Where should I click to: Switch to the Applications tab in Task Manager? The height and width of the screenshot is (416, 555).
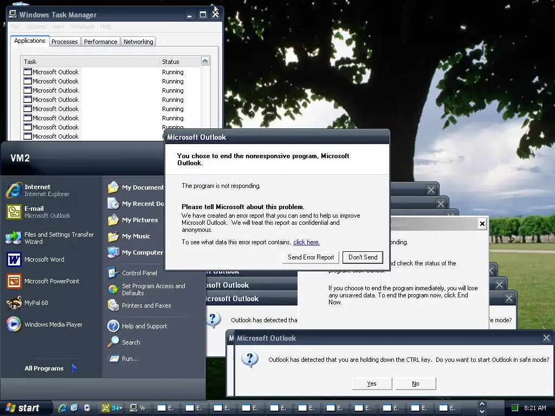(x=30, y=41)
